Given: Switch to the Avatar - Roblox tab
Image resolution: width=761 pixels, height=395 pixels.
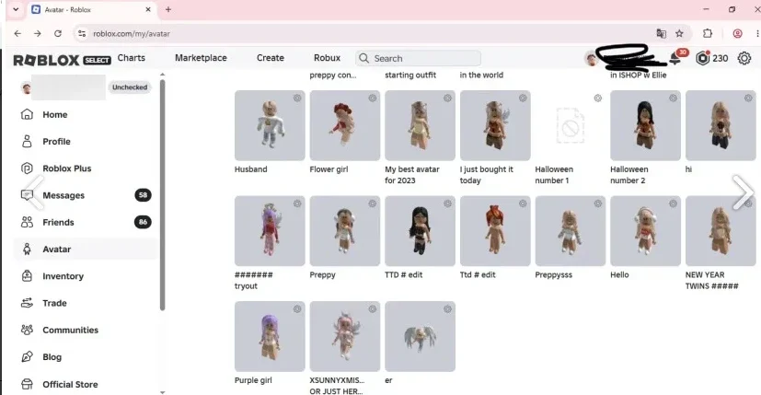Looking at the screenshot, I should (91, 10).
